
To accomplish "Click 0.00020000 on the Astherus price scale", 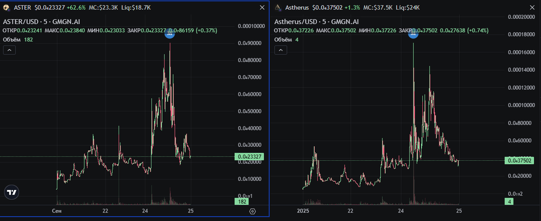I will pos(522,17).
